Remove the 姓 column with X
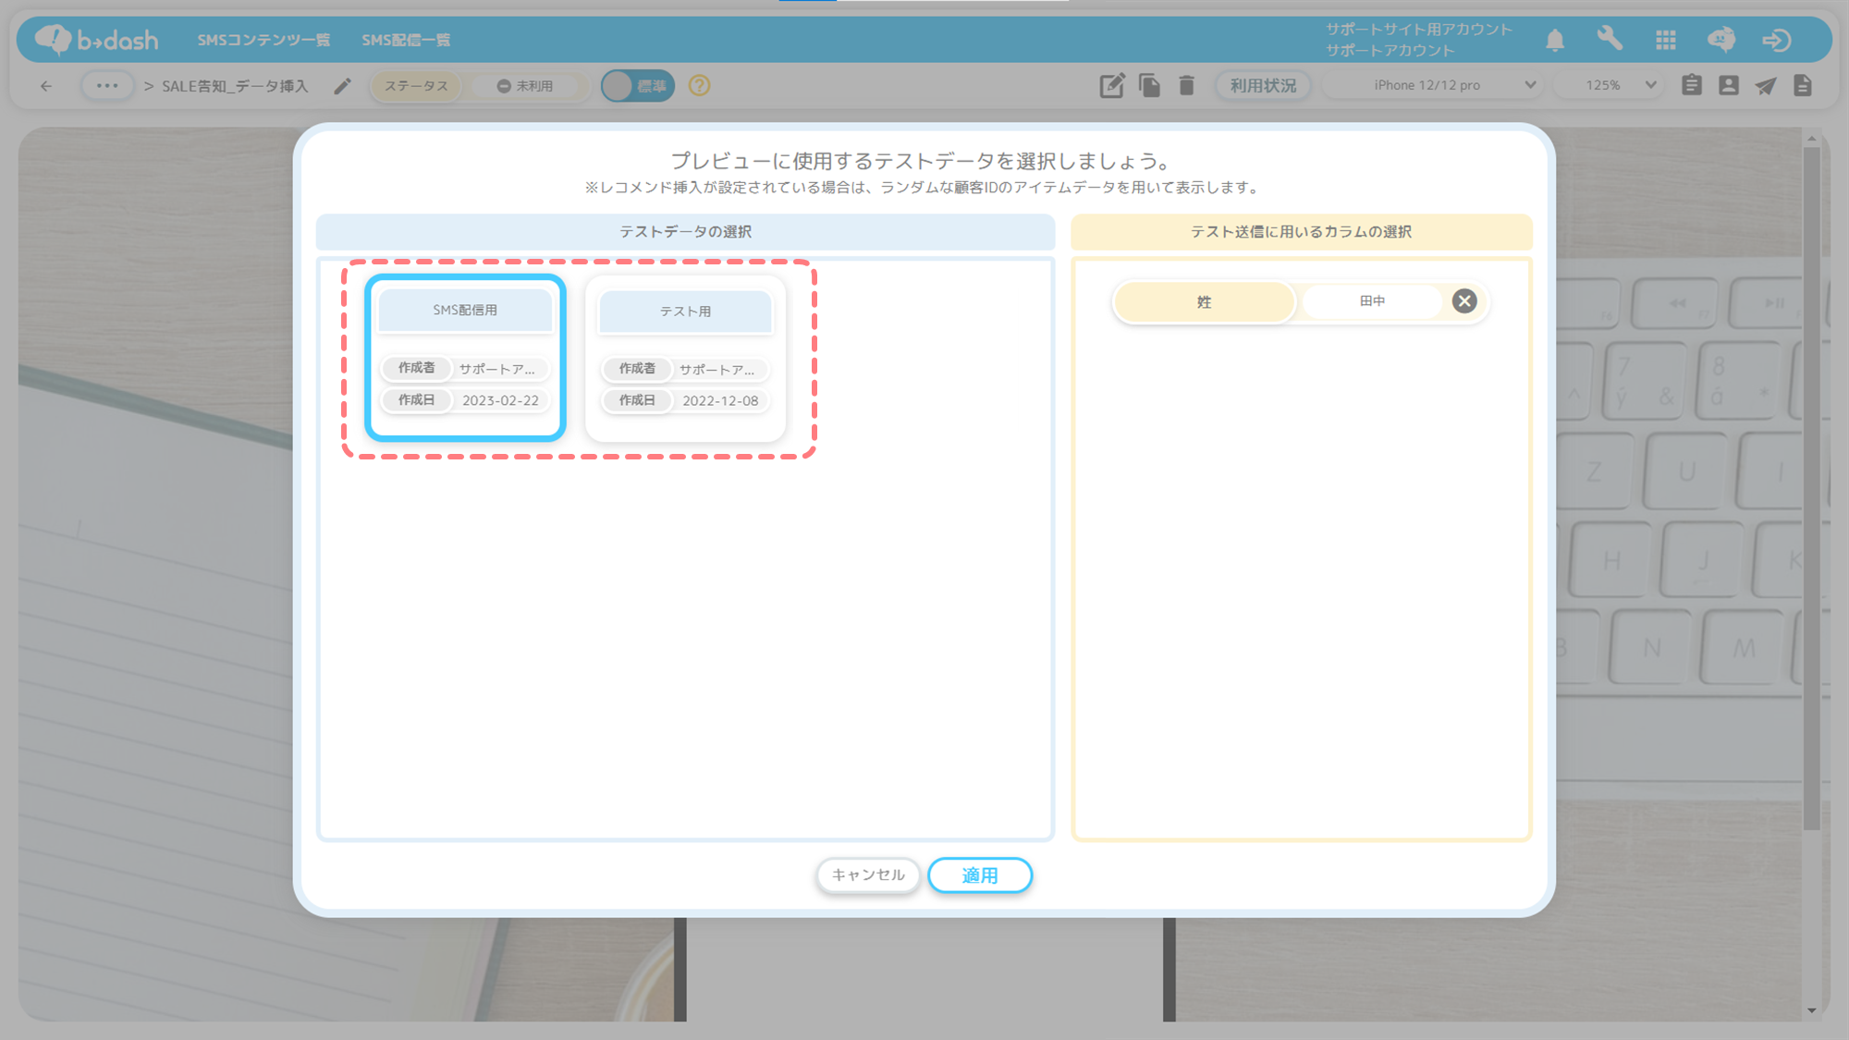 click(1463, 301)
